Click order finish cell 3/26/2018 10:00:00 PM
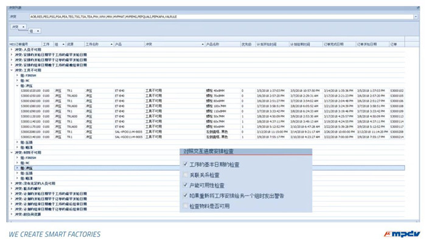Image resolution: width=426 pixels, height=240 pixels. coord(339,132)
